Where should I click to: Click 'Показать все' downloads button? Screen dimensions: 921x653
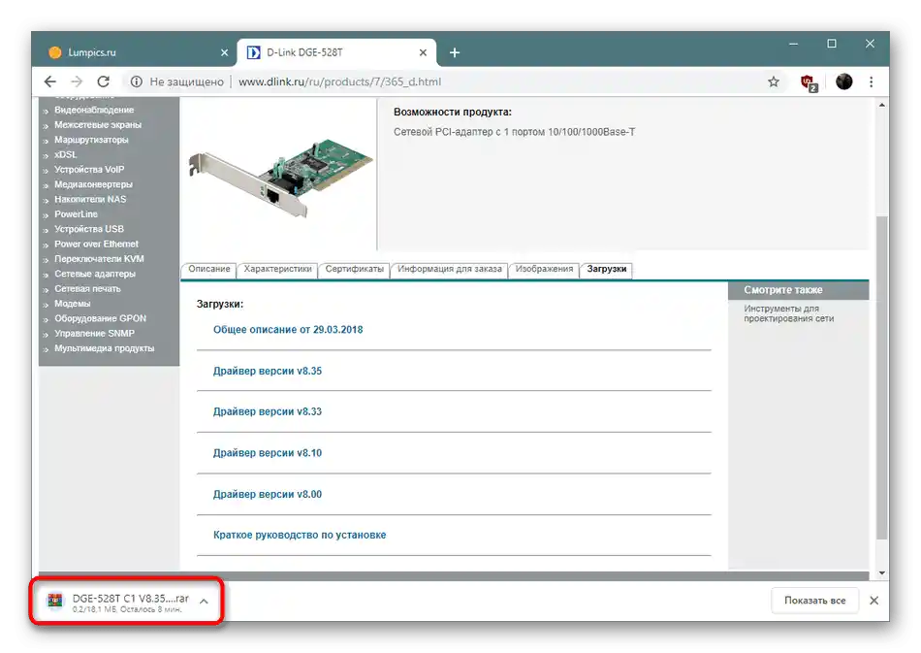814,601
